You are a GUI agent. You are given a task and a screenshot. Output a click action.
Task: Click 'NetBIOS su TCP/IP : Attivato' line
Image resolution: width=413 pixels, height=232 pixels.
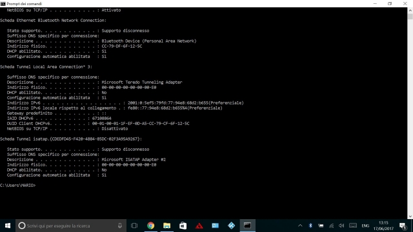tap(64, 10)
